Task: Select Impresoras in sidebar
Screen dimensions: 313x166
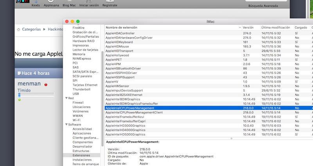Action: (x=81, y=45)
